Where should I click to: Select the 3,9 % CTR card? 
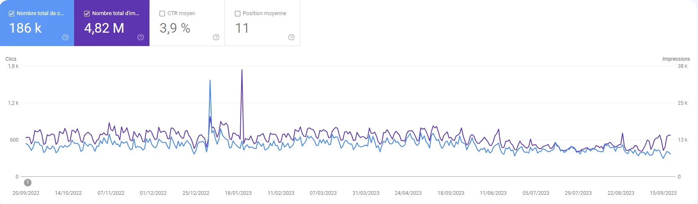[x=187, y=23]
